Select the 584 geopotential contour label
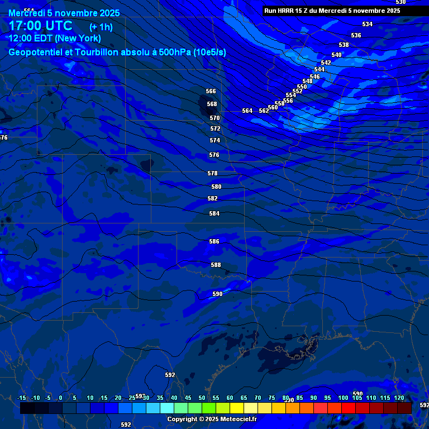429x429 pixels. [x=214, y=214]
